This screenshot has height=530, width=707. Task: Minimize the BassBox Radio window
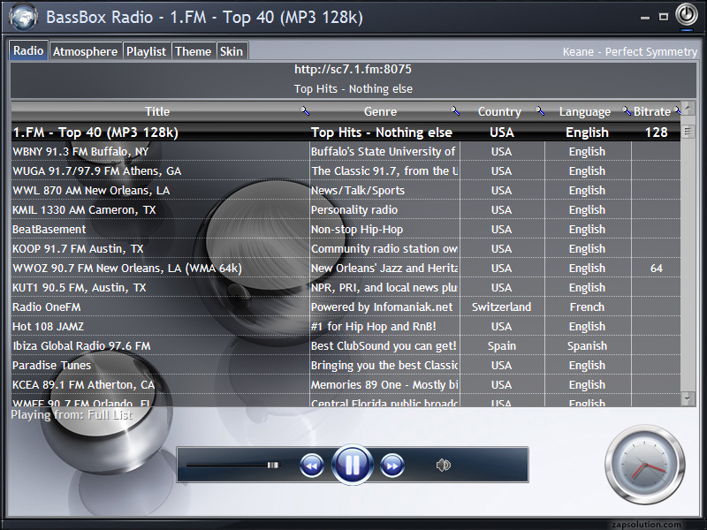[x=645, y=18]
